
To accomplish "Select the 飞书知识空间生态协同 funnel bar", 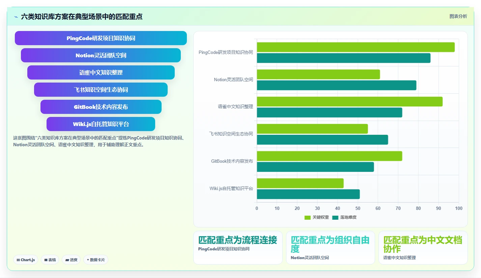I will coord(101,90).
